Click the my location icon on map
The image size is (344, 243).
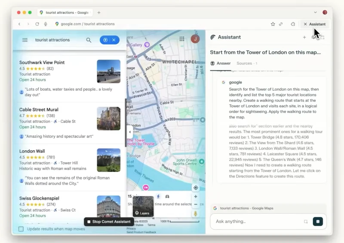196,188
